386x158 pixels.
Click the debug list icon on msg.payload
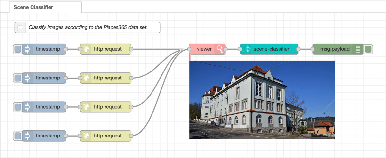(358, 49)
